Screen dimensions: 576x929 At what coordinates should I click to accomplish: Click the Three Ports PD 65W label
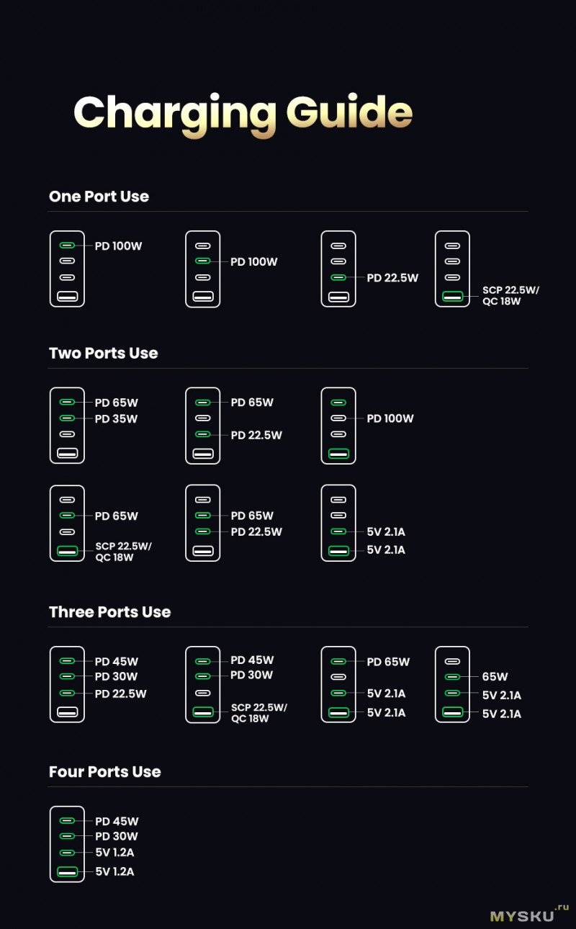pos(388,662)
